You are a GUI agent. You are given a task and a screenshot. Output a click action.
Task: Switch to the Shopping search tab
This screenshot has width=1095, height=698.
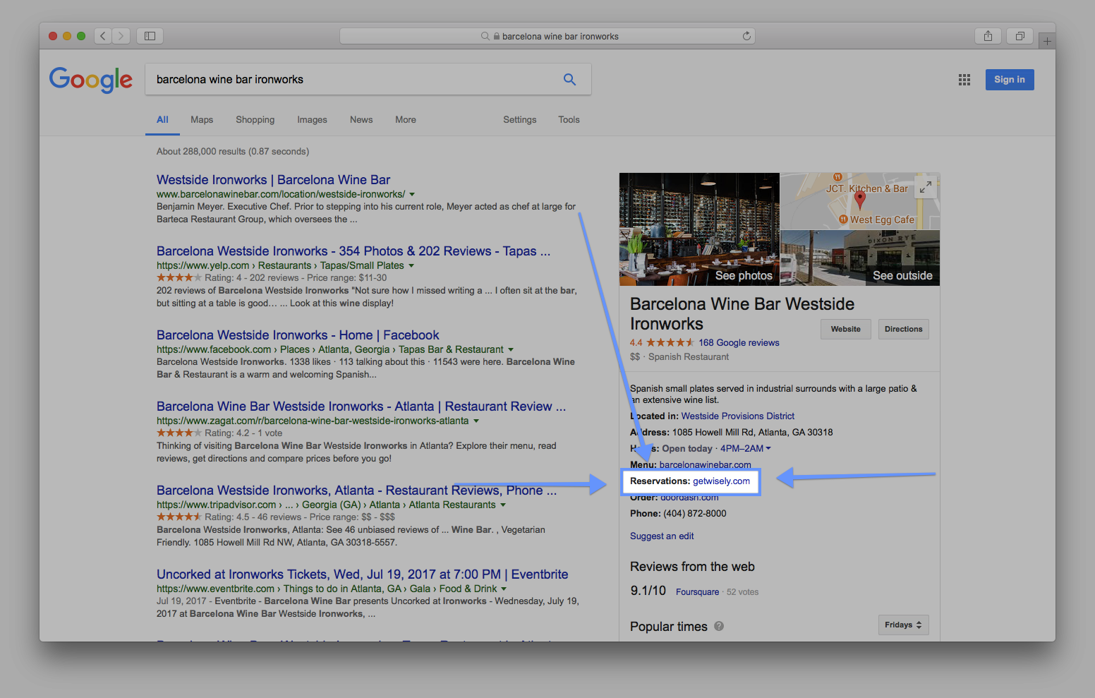(x=255, y=119)
